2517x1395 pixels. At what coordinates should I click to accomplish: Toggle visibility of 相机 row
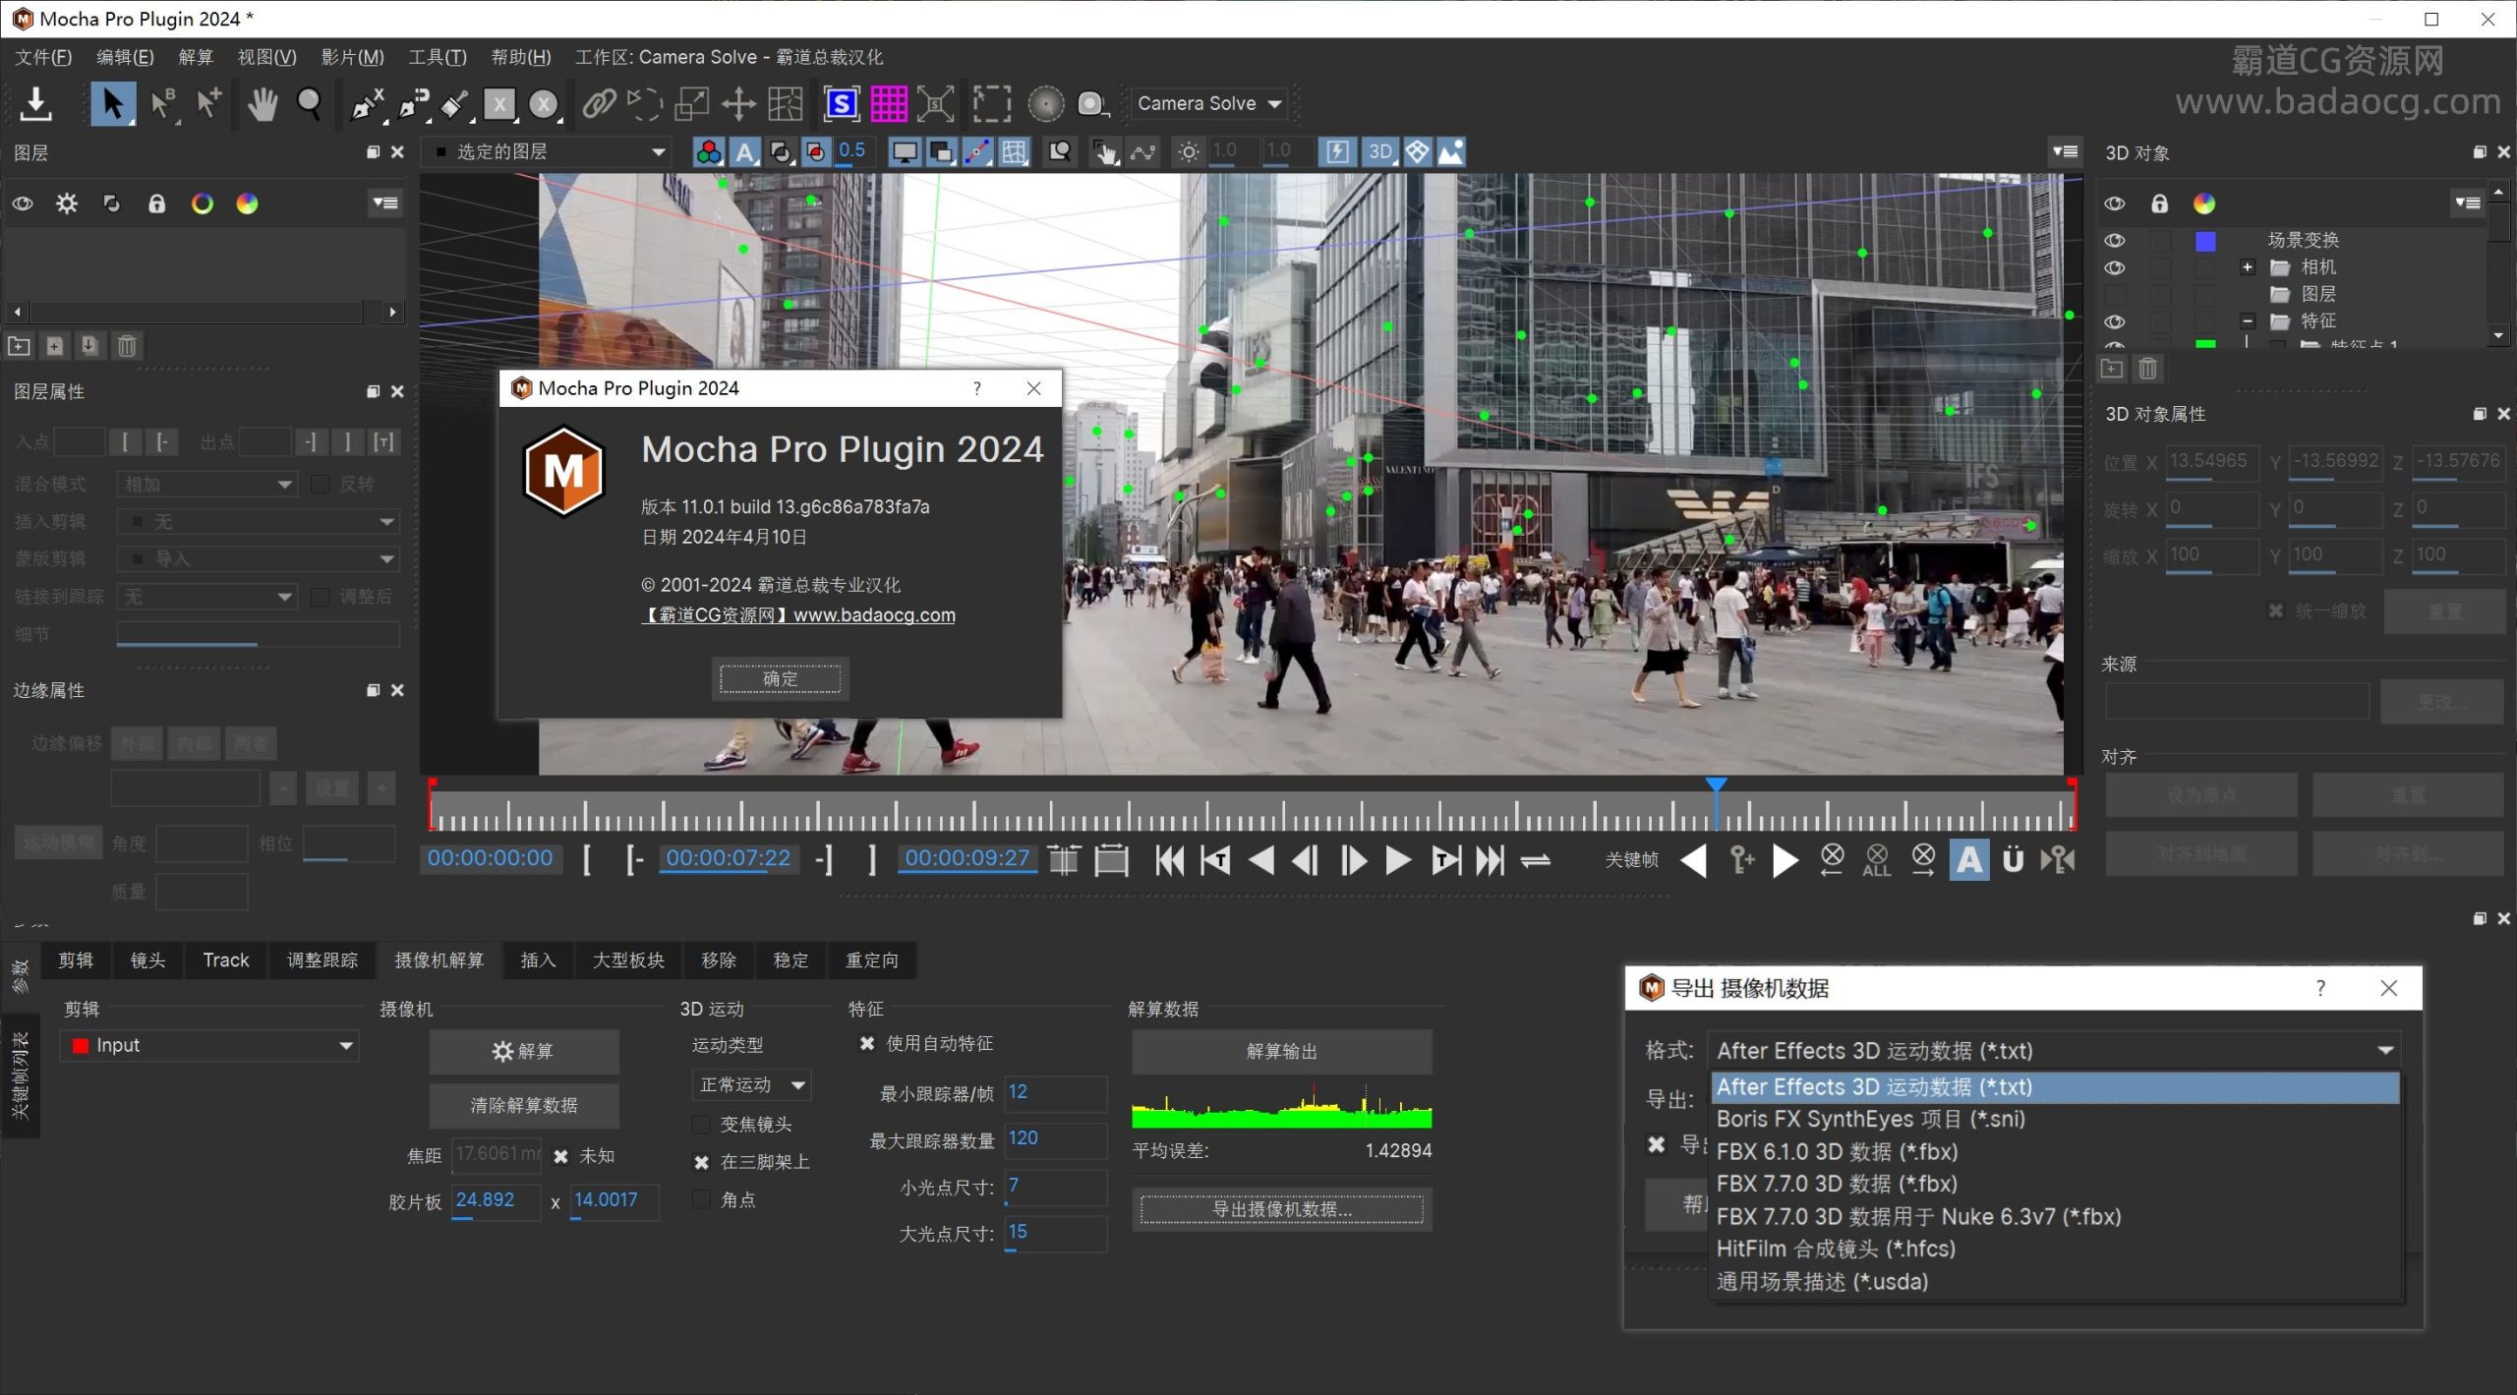[2115, 267]
